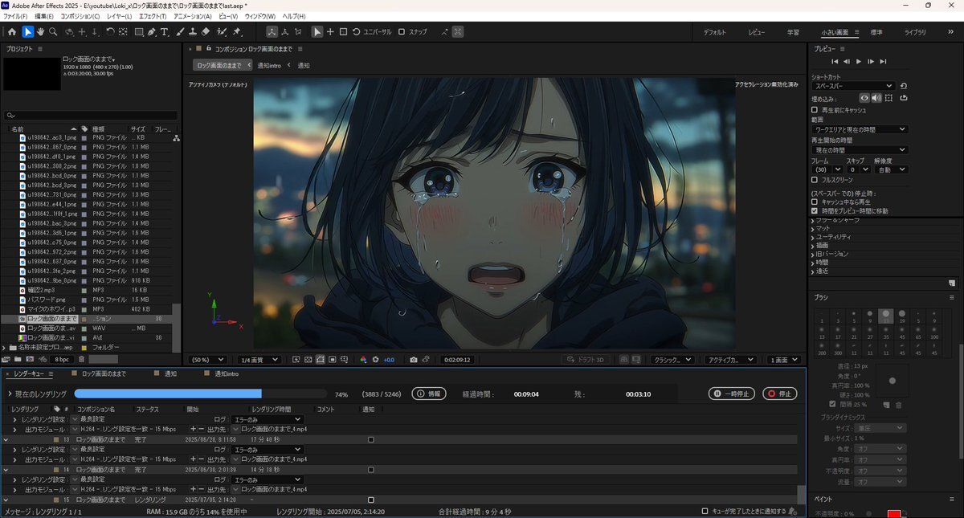Viewport: 964px width, 518px height.
Task: Click the 一時停止 pause button
Action: (x=733, y=394)
